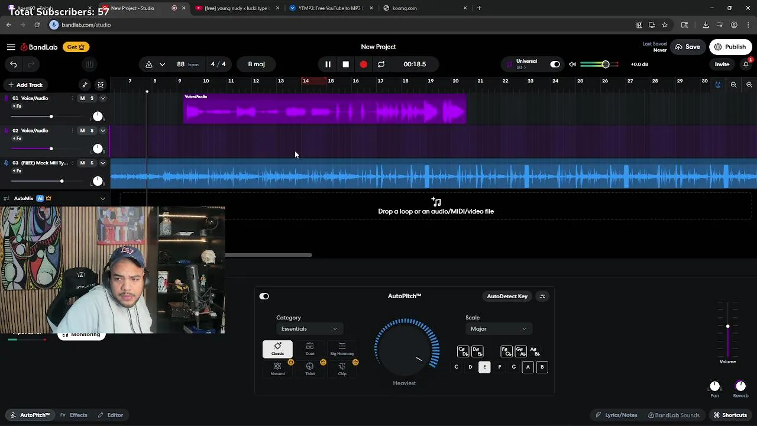Viewport: 757px width, 426px height.
Task: Open the 4/4 time signature selector
Action: click(218, 64)
